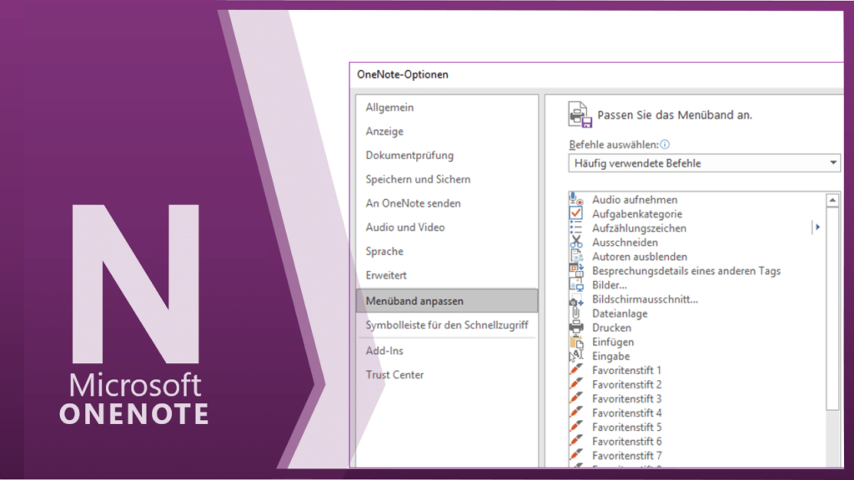
Task: Open the Allgemein options category
Action: tap(389, 107)
